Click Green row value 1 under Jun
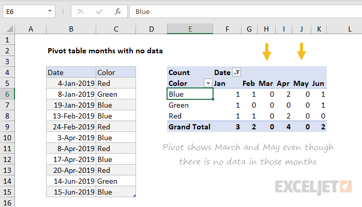This screenshot has width=362, height=207. coord(319,105)
